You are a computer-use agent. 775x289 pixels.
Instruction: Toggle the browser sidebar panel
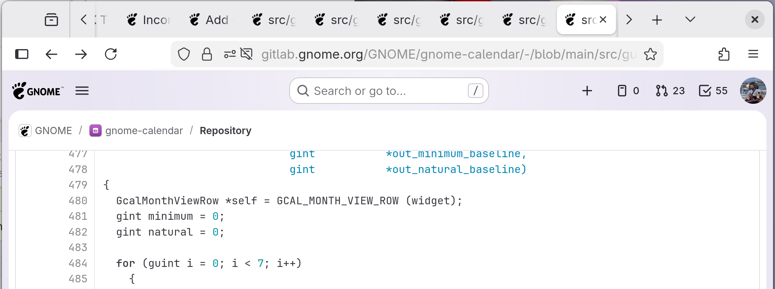(22, 54)
